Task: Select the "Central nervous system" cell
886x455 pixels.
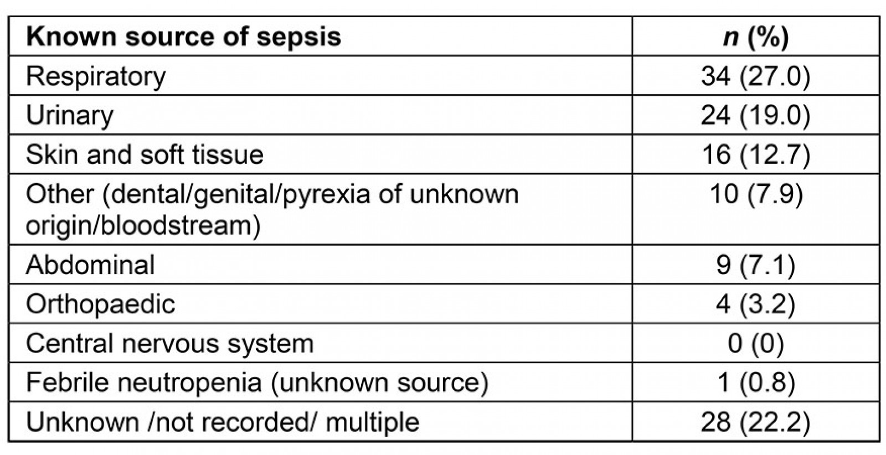Action: [x=169, y=343]
